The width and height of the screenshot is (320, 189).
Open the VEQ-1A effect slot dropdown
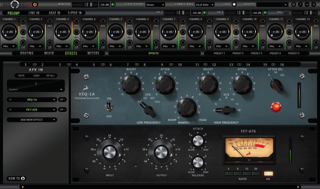pos(32,100)
